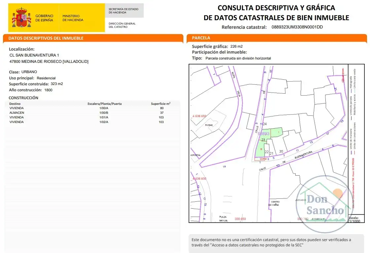
Task: Select the cell 1/01/A
Action: (104, 117)
